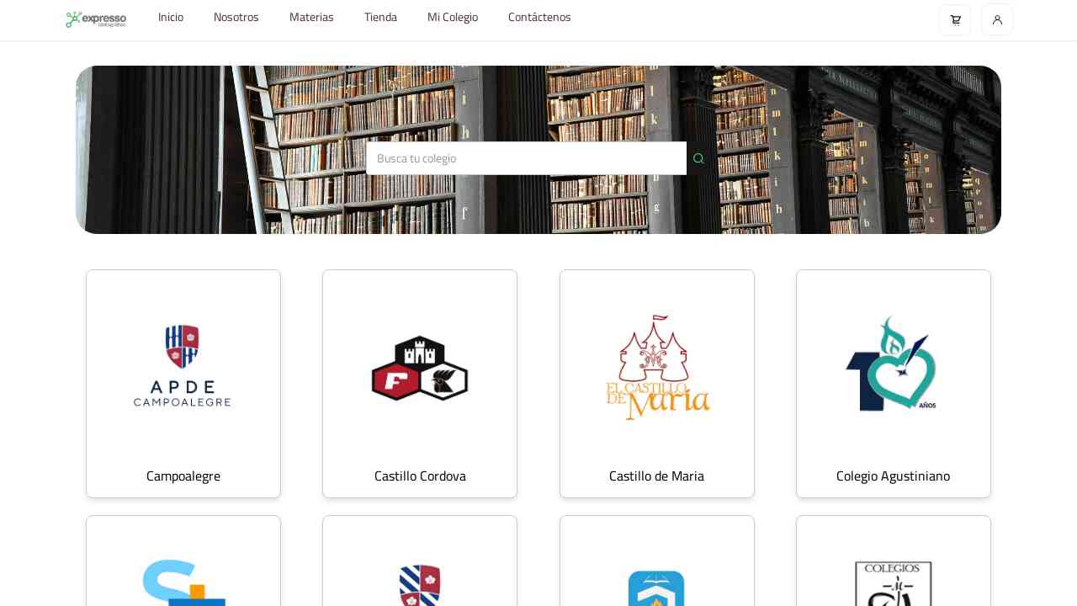Click the Expresso logo
Viewport: 1077px width, 606px height.
(x=96, y=19)
